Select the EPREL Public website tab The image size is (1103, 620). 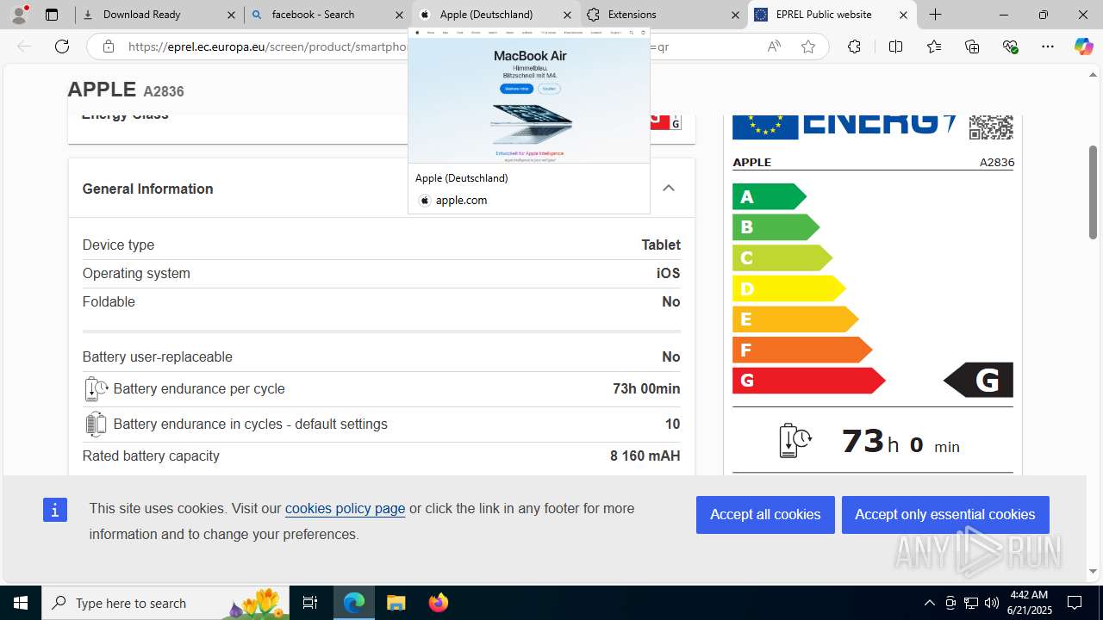[x=832, y=15]
